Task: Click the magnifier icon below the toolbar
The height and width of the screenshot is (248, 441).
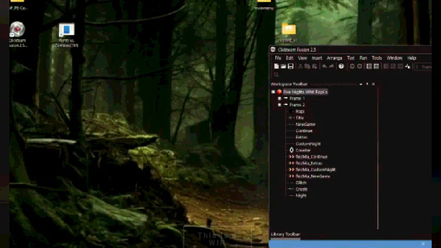Action: coord(276,74)
